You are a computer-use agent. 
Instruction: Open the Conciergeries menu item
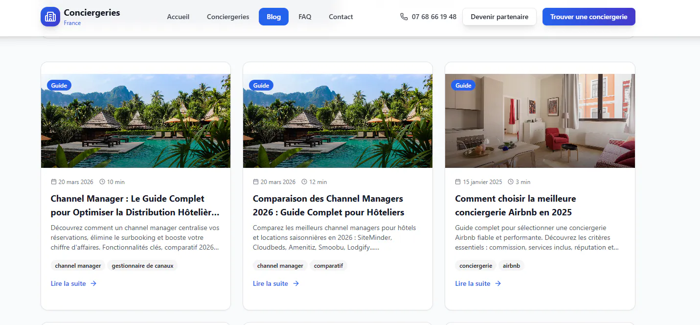[x=228, y=17]
